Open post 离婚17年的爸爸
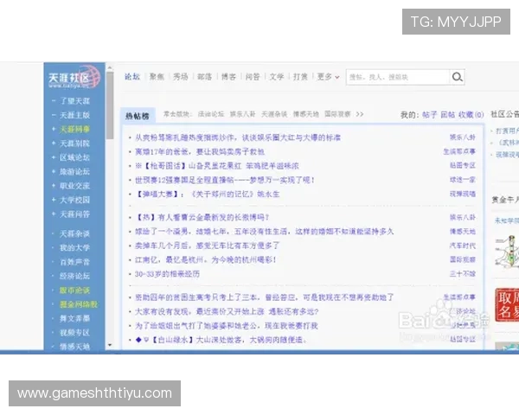The image size is (519, 415). pos(200,151)
